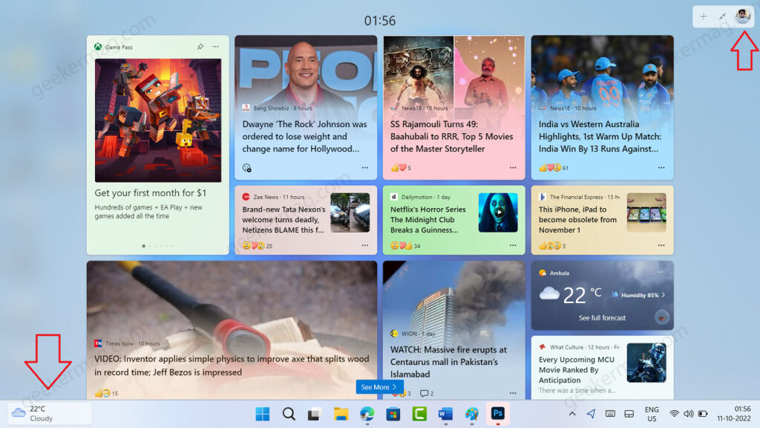The height and width of the screenshot is (428, 760).
Task: Open Dwayne 'The Rock' Johnson article
Action: pyautogui.click(x=304, y=137)
